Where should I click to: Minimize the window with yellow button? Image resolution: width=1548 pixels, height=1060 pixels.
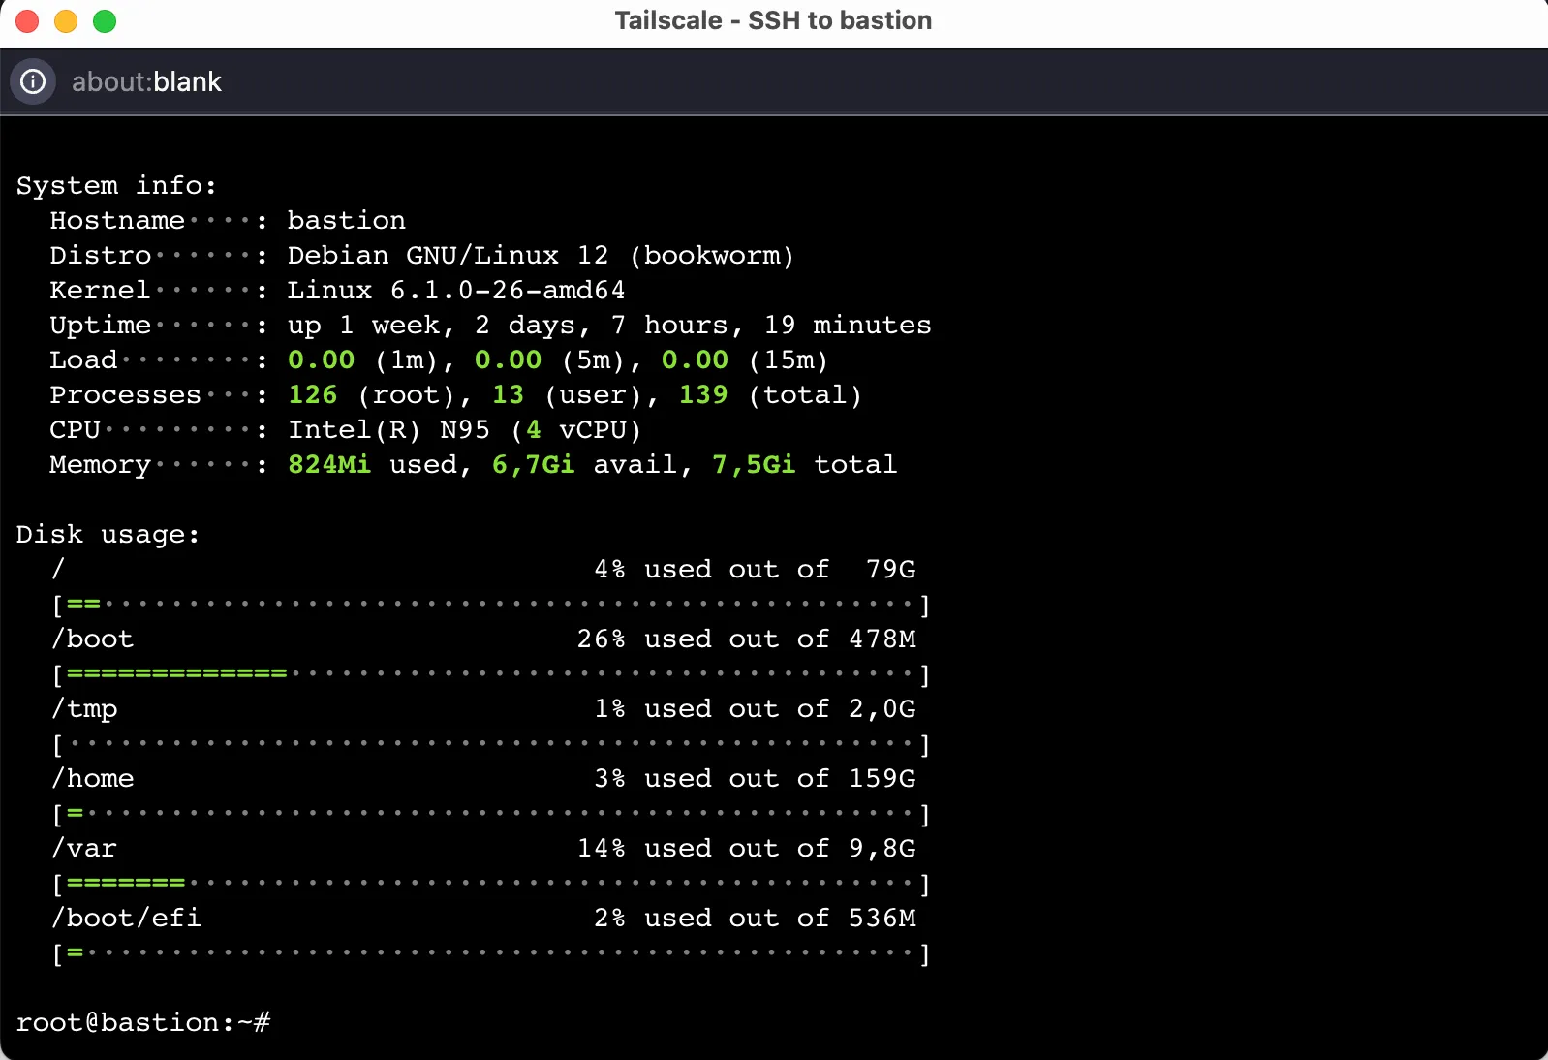pos(66,21)
